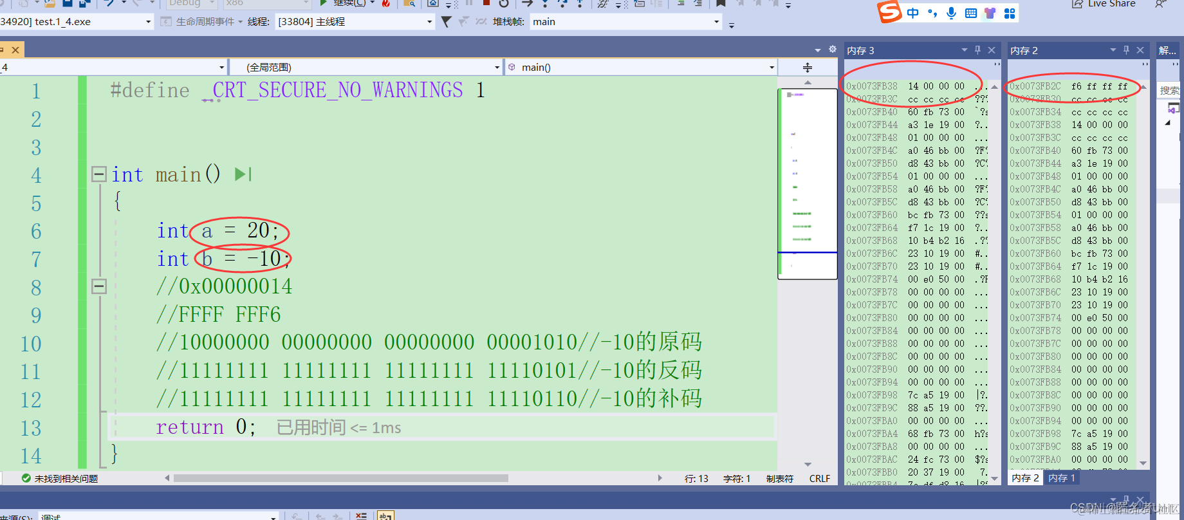Click the 制表符 tabs indicator
1184x520 pixels.
coord(780,478)
